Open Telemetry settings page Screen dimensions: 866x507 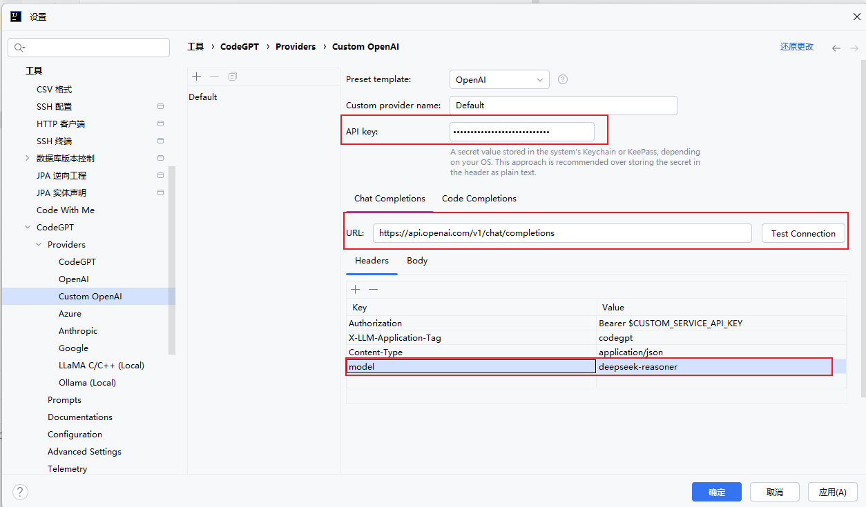67,469
